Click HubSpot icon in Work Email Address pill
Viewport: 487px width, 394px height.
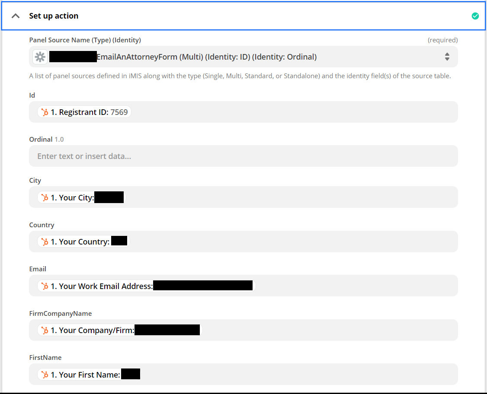pos(45,286)
